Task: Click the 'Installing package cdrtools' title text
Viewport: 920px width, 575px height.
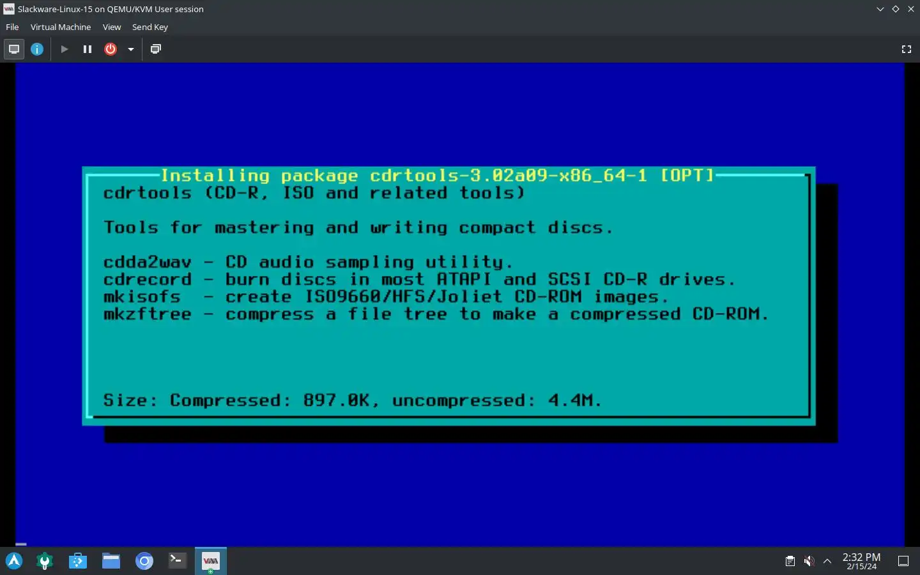Action: coord(437,175)
